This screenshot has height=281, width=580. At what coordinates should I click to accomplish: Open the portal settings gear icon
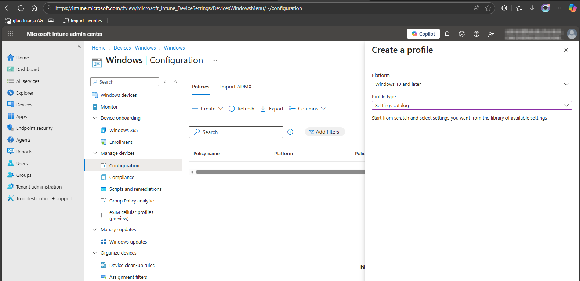pos(461,34)
